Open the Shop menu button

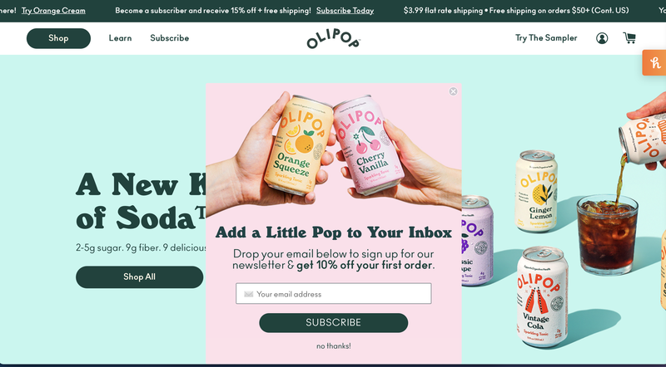(58, 38)
